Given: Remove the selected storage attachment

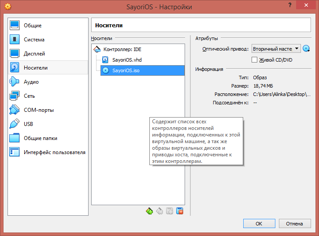Looking at the screenshot, I should click(x=180, y=211).
